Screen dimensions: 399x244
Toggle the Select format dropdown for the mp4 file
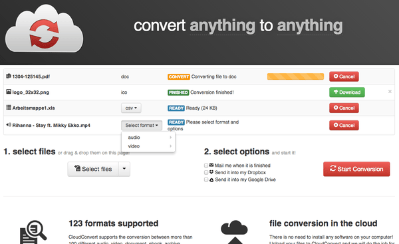[x=142, y=125]
